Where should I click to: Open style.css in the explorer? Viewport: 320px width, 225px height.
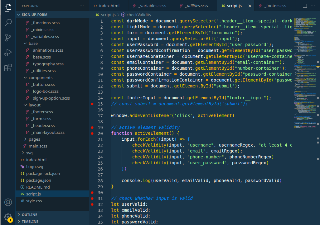(x=52, y=201)
